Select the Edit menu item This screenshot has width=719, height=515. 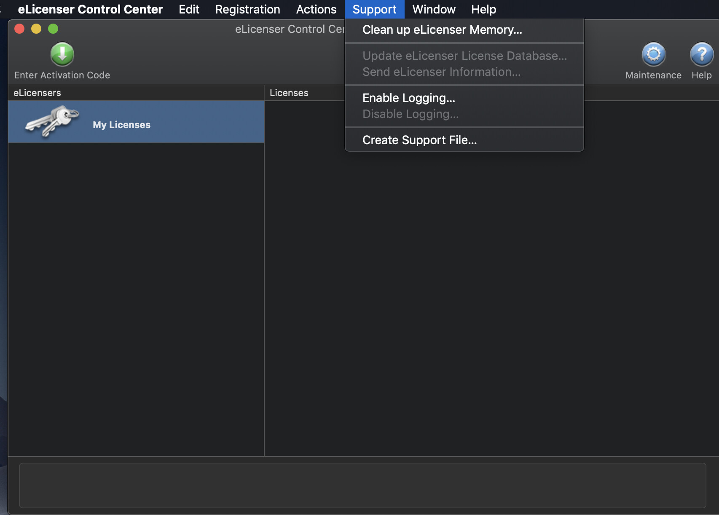click(188, 9)
